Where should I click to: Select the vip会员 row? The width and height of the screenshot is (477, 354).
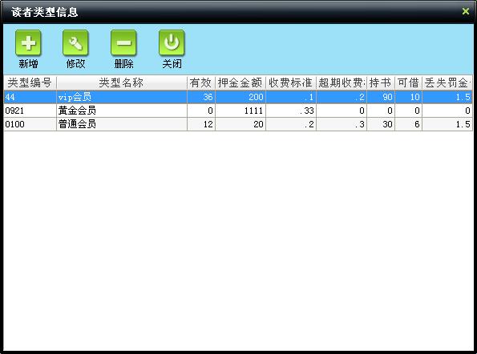coord(238,97)
